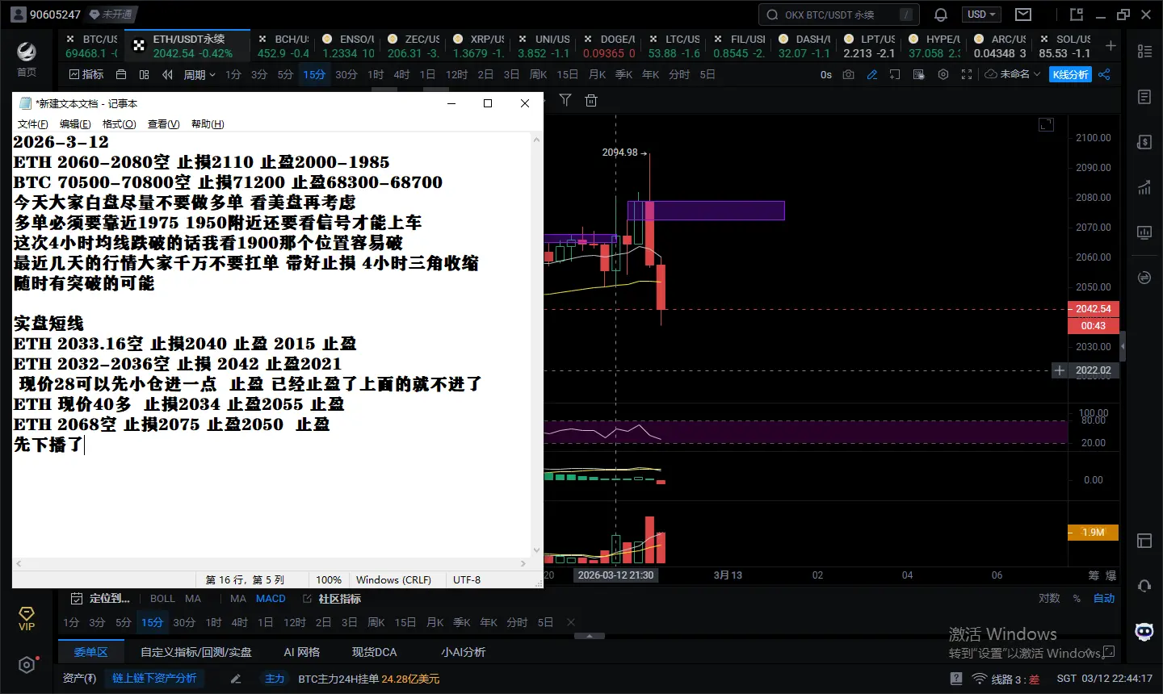
Task: Click the 未开通 membership badge
Action: (x=111, y=15)
